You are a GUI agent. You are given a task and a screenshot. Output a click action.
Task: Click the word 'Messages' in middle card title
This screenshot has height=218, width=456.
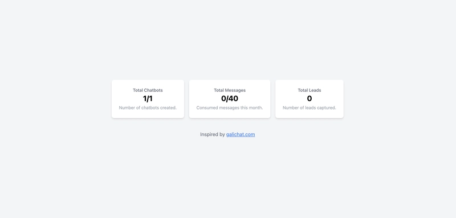[x=235, y=90]
